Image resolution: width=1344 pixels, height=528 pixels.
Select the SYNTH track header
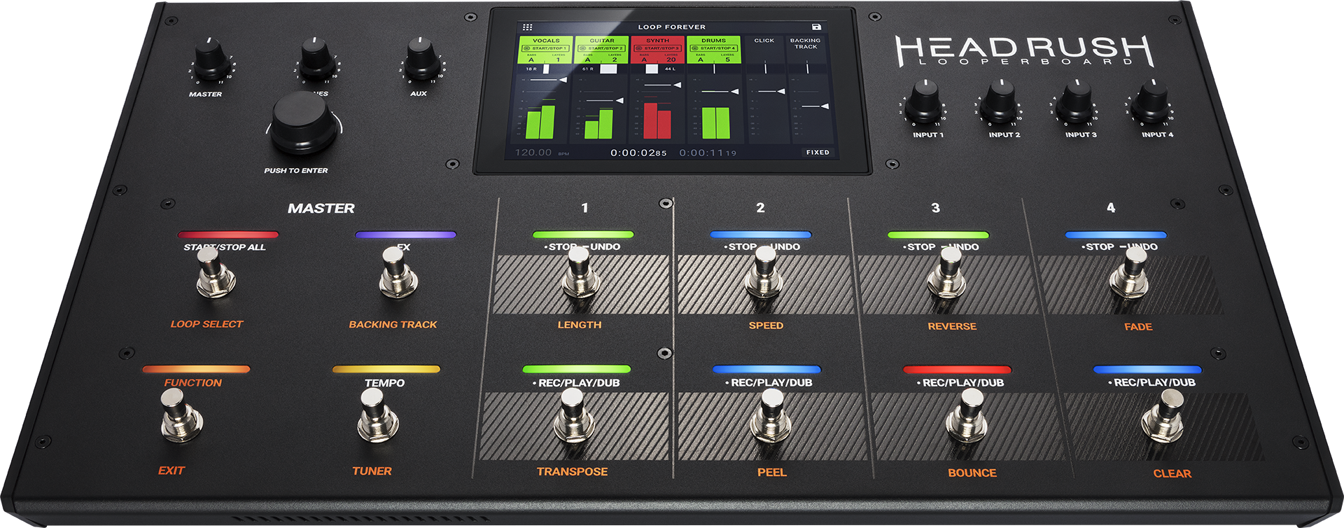(657, 41)
